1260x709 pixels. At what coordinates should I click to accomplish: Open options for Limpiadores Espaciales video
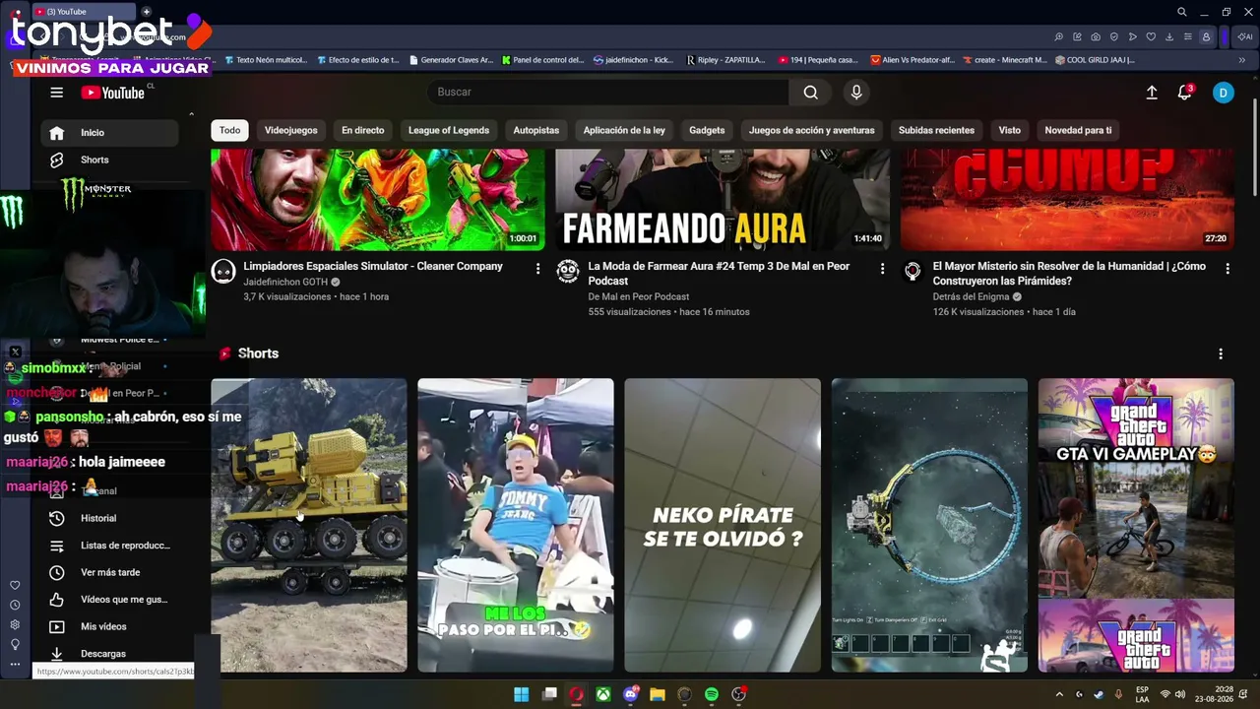(x=537, y=268)
